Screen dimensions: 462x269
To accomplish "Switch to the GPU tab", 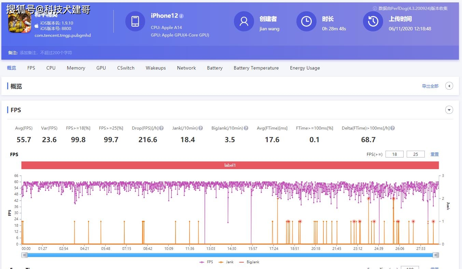I will pos(101,68).
